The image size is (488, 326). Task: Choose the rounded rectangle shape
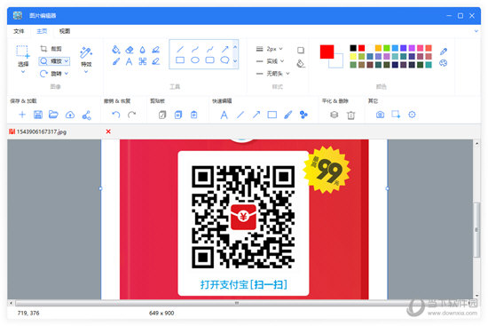(x=210, y=60)
